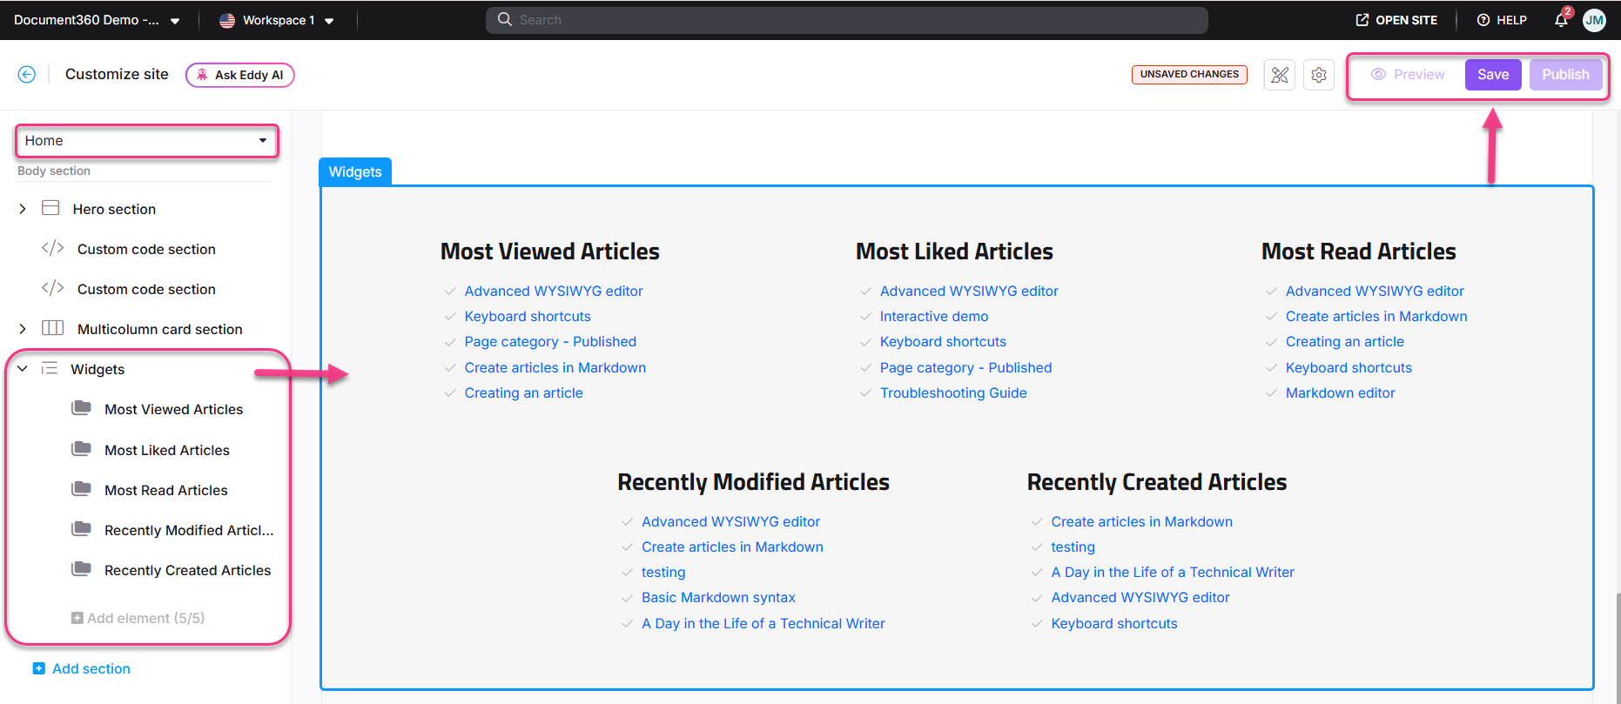The height and width of the screenshot is (704, 1621).
Task: Open the JM user profile avatar
Action: click(1594, 20)
